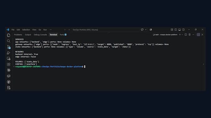Open the Explorer view in activity bar
The height and width of the screenshot is (118, 211).
[9, 35]
